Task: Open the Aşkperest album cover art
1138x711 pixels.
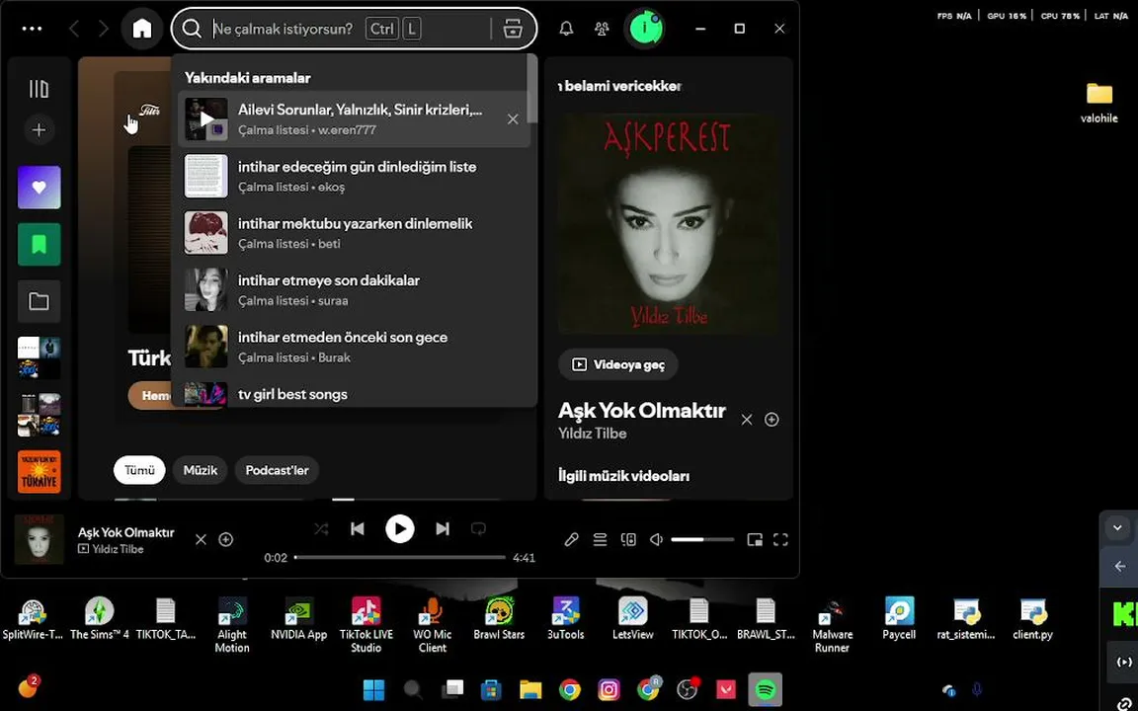Action: pyautogui.click(x=669, y=223)
